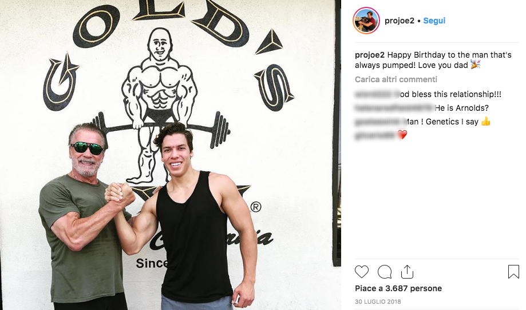The width and height of the screenshot is (526, 310).
Task: Click the blurred username beside the red heart
Action: point(375,135)
